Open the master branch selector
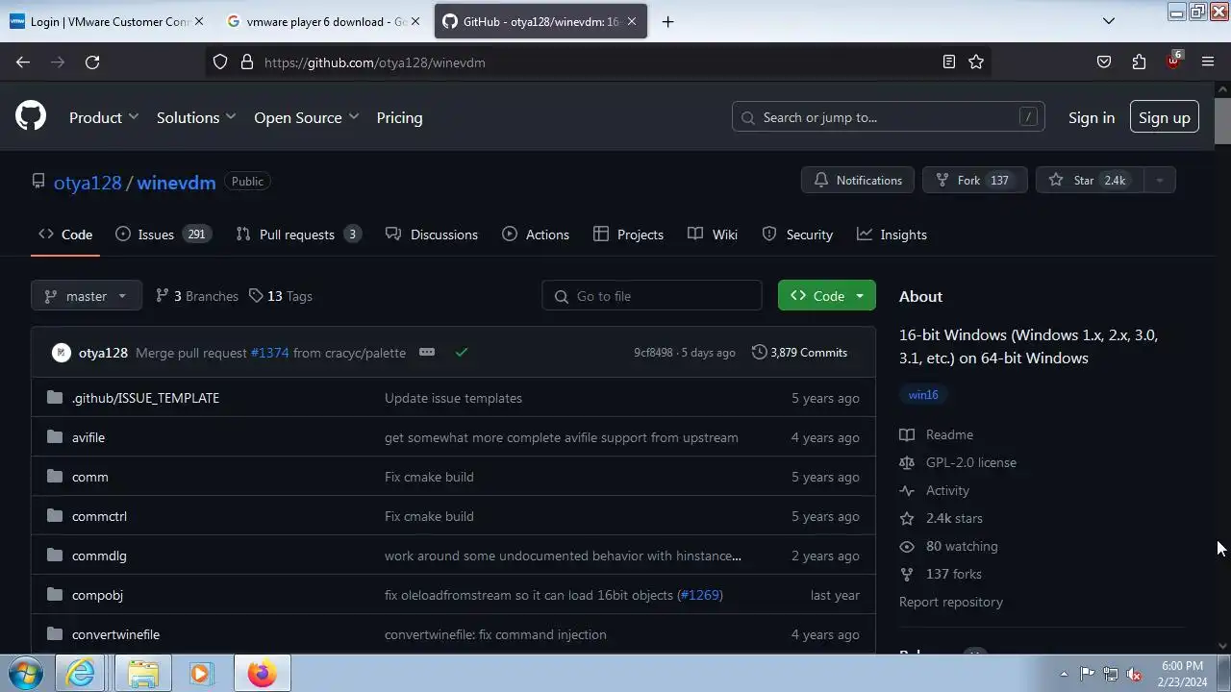The width and height of the screenshot is (1231, 692). [x=87, y=296]
